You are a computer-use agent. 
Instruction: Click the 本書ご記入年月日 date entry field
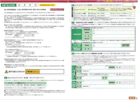[27, 5]
